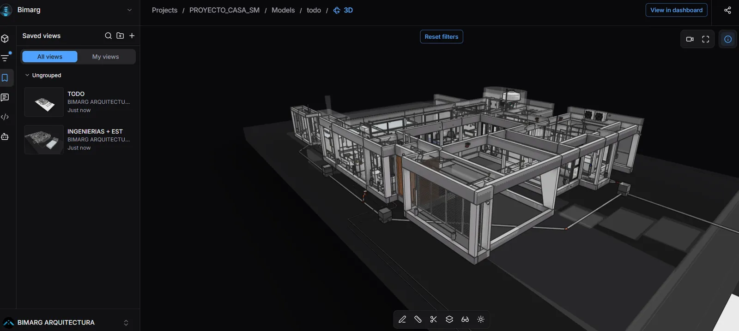Go to Projects in breadcrumb

(x=164, y=10)
